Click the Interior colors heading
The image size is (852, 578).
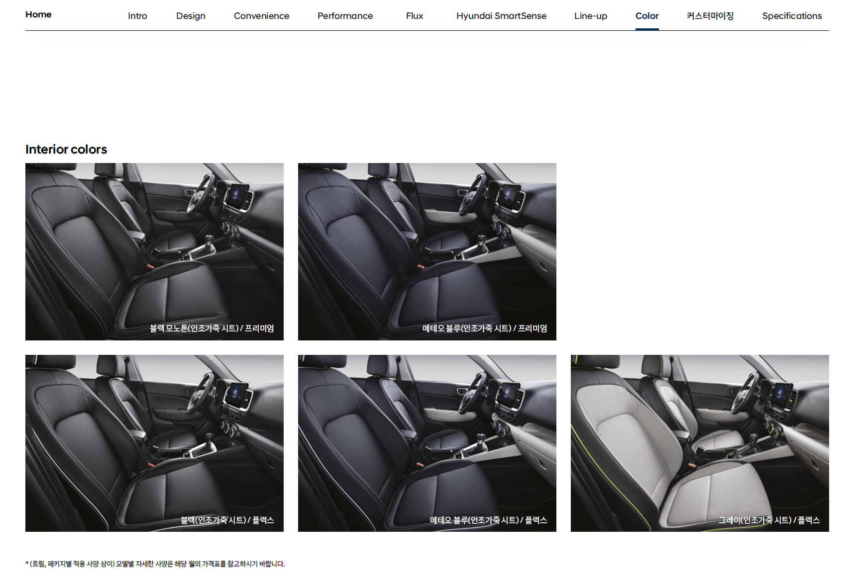(x=66, y=149)
